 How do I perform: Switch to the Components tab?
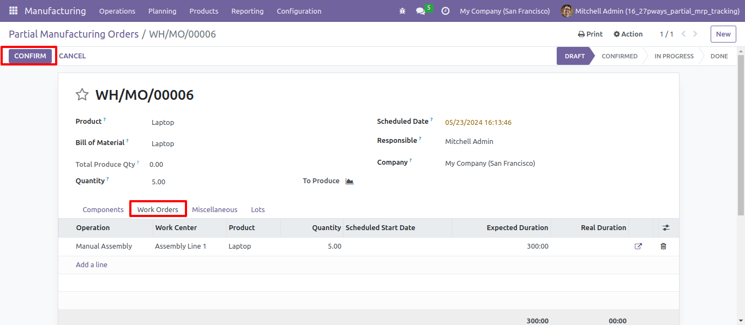click(x=103, y=209)
